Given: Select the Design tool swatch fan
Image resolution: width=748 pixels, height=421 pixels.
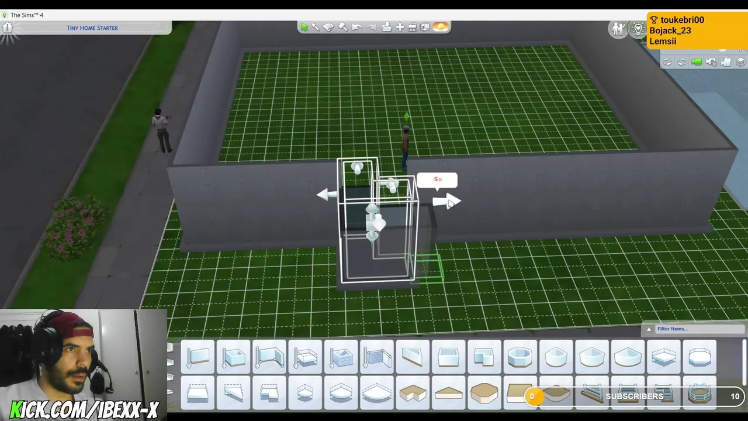Looking at the screenshot, I should 328,27.
